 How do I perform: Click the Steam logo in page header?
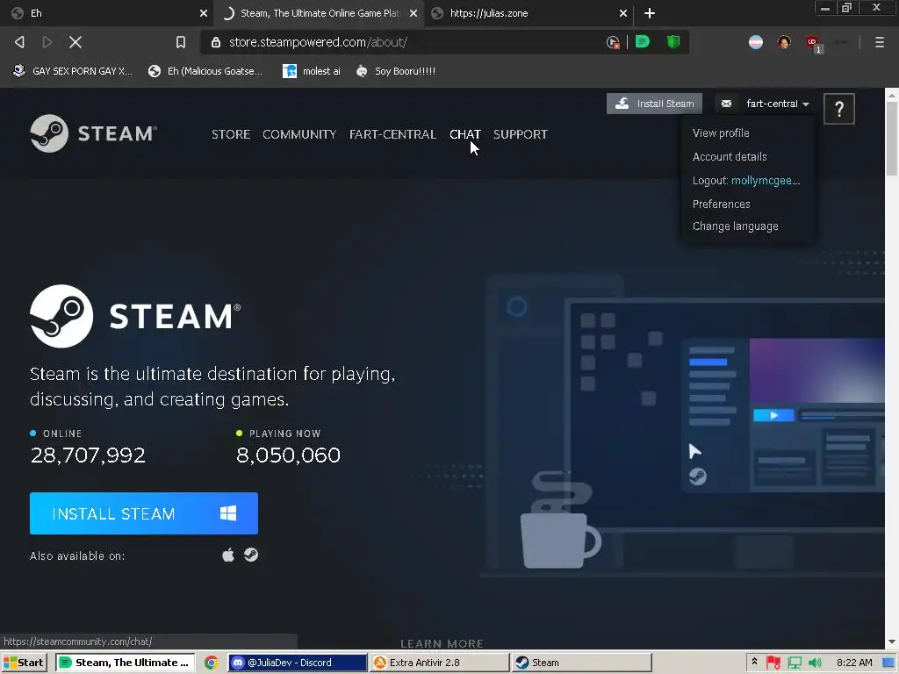[x=93, y=133]
